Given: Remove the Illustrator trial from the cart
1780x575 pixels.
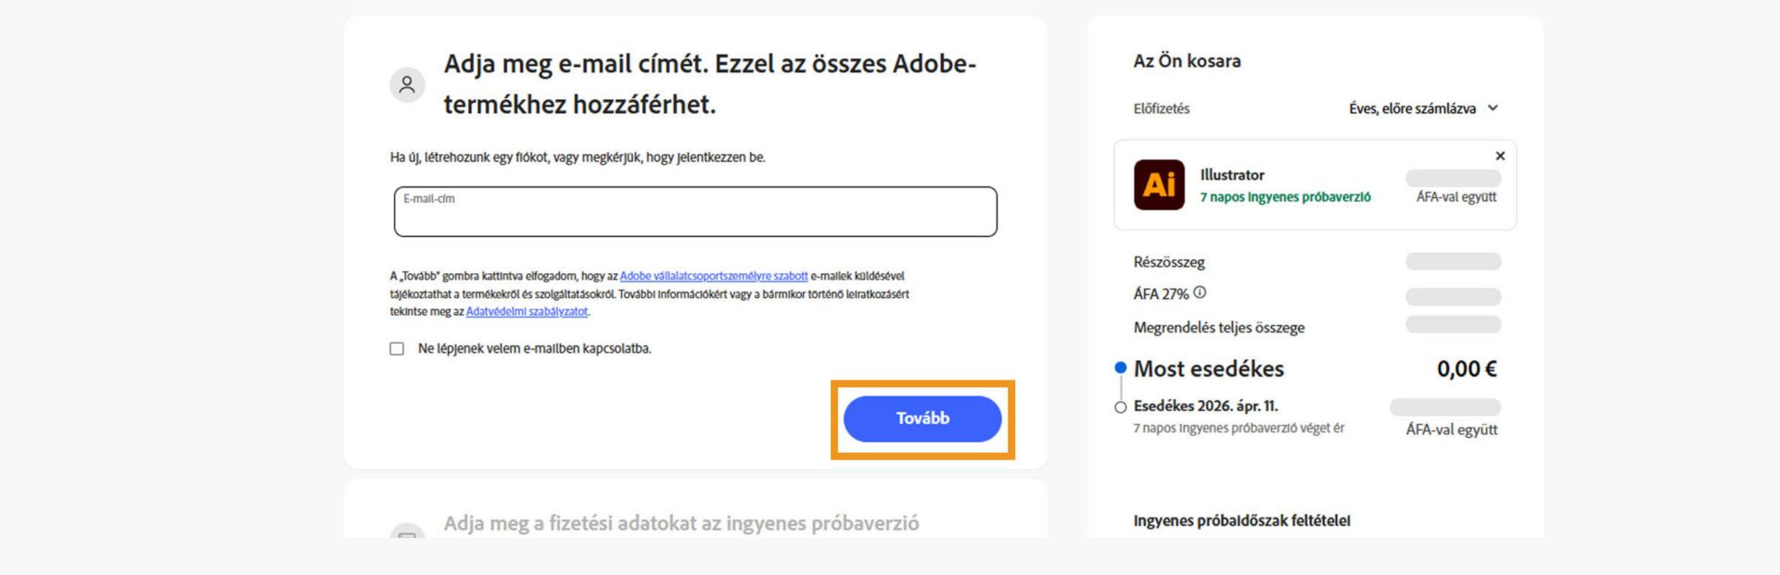Looking at the screenshot, I should pyautogui.click(x=1500, y=156).
